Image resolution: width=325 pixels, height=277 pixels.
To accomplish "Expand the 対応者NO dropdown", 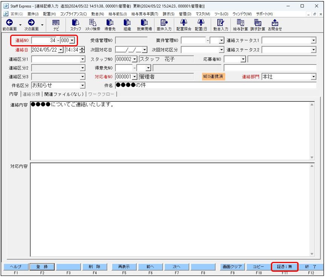I will point(134,77).
